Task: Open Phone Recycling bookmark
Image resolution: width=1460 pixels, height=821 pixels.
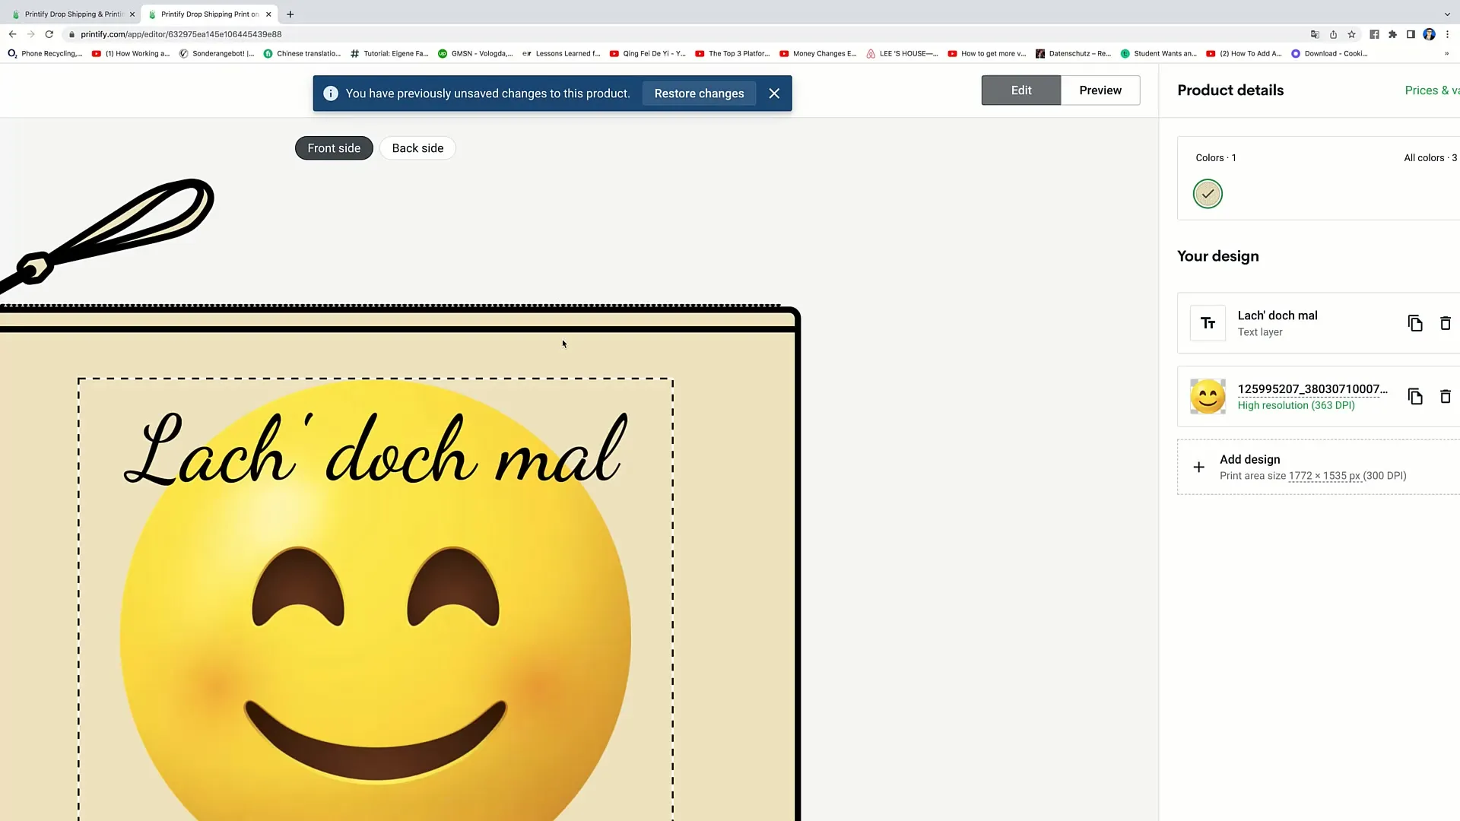Action: coord(45,53)
